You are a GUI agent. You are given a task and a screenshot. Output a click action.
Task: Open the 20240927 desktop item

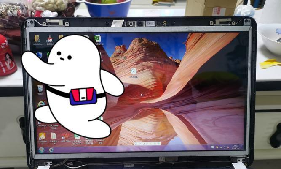(100, 142)
